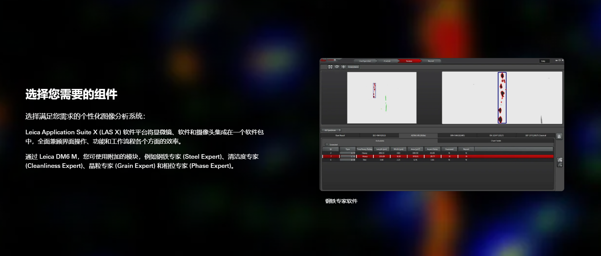Sort by the Width column header

(x=398, y=149)
